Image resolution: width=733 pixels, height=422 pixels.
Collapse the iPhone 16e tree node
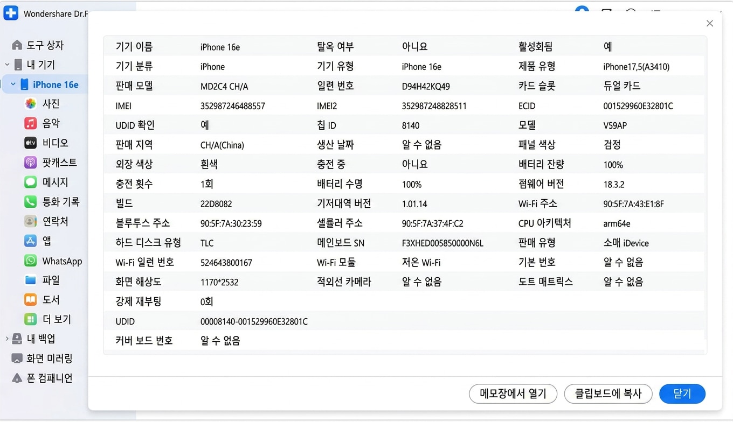pyautogui.click(x=13, y=85)
